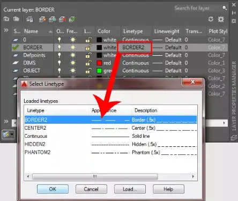Screen dimensions: 238x201
Task: Click the lower double-chevron expander
Action: 6,122
